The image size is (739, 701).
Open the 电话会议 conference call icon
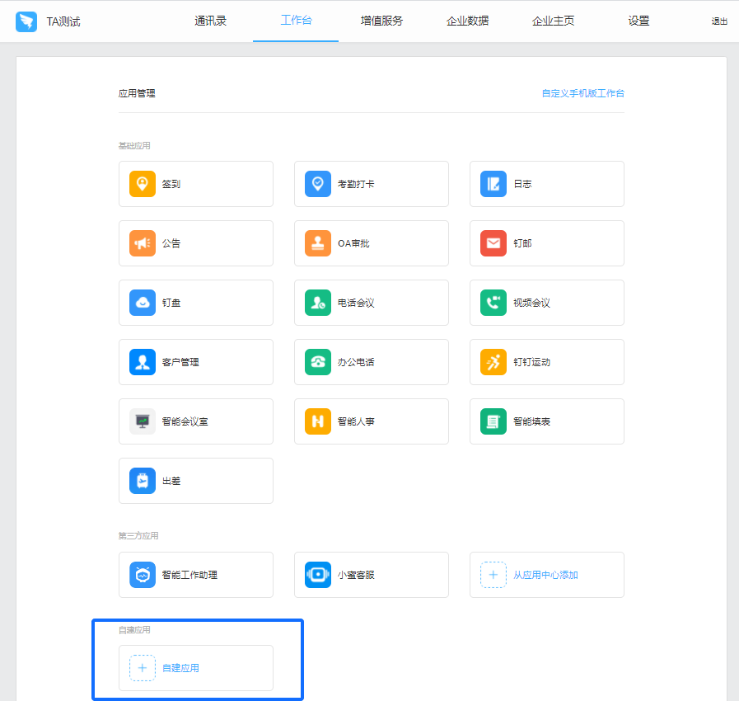tap(318, 303)
